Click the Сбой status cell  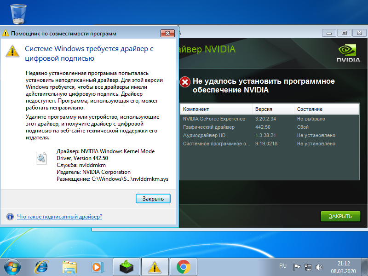(303, 127)
